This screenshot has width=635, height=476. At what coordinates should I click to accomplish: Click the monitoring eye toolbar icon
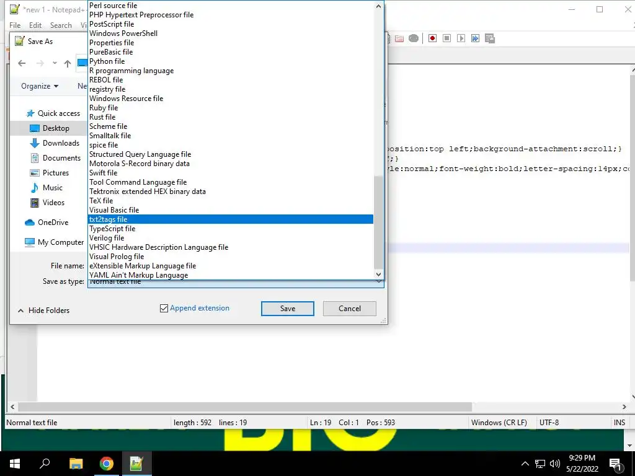click(x=414, y=38)
